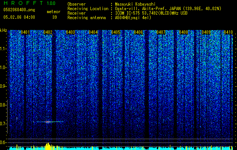This screenshot has width=237, height=150.
Task: Click the kHz axis unit label
Action: (3, 30)
